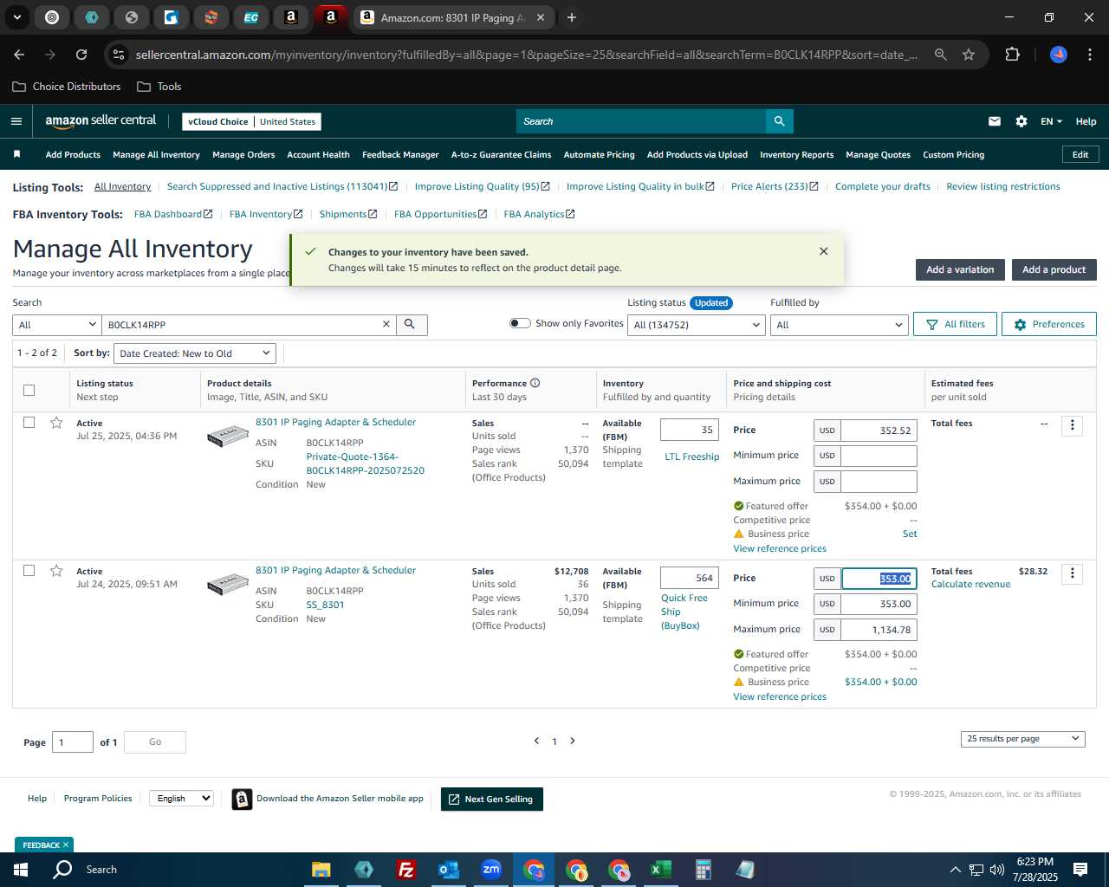
Task: Open the Fulfilled by dropdown
Action: coord(839,325)
